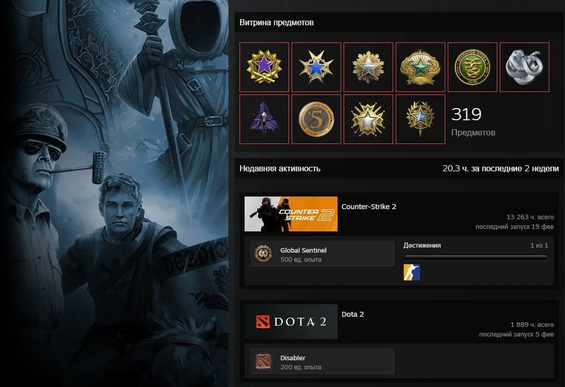Click the achievements progress bar
The image size is (565, 387).
tap(476, 257)
